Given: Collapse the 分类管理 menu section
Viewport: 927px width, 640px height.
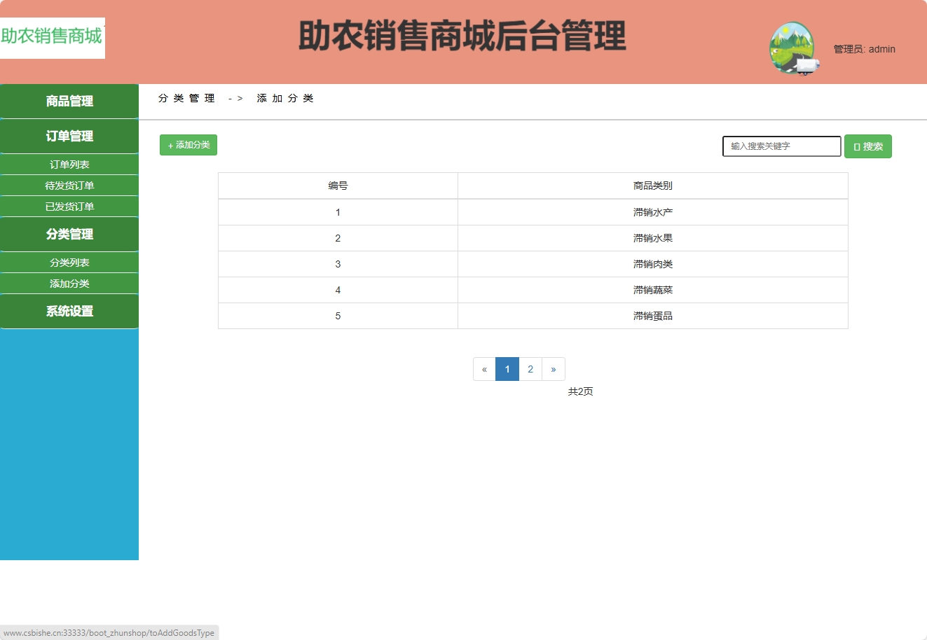Looking at the screenshot, I should 69,235.
